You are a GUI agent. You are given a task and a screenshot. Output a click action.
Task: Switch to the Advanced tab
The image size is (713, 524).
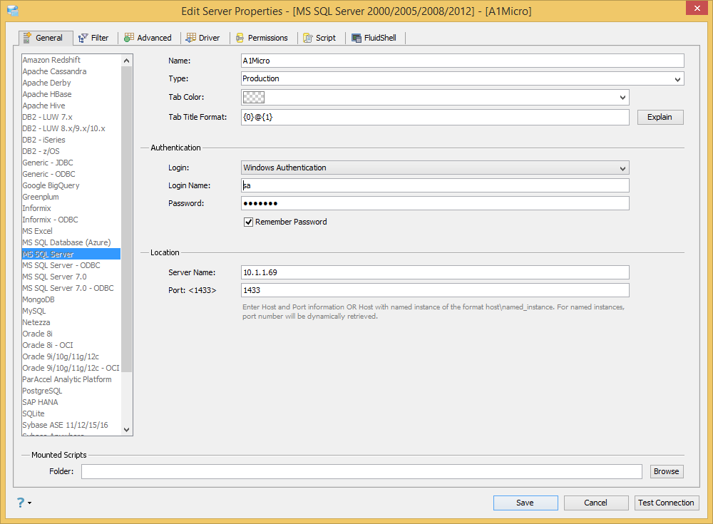[148, 38]
